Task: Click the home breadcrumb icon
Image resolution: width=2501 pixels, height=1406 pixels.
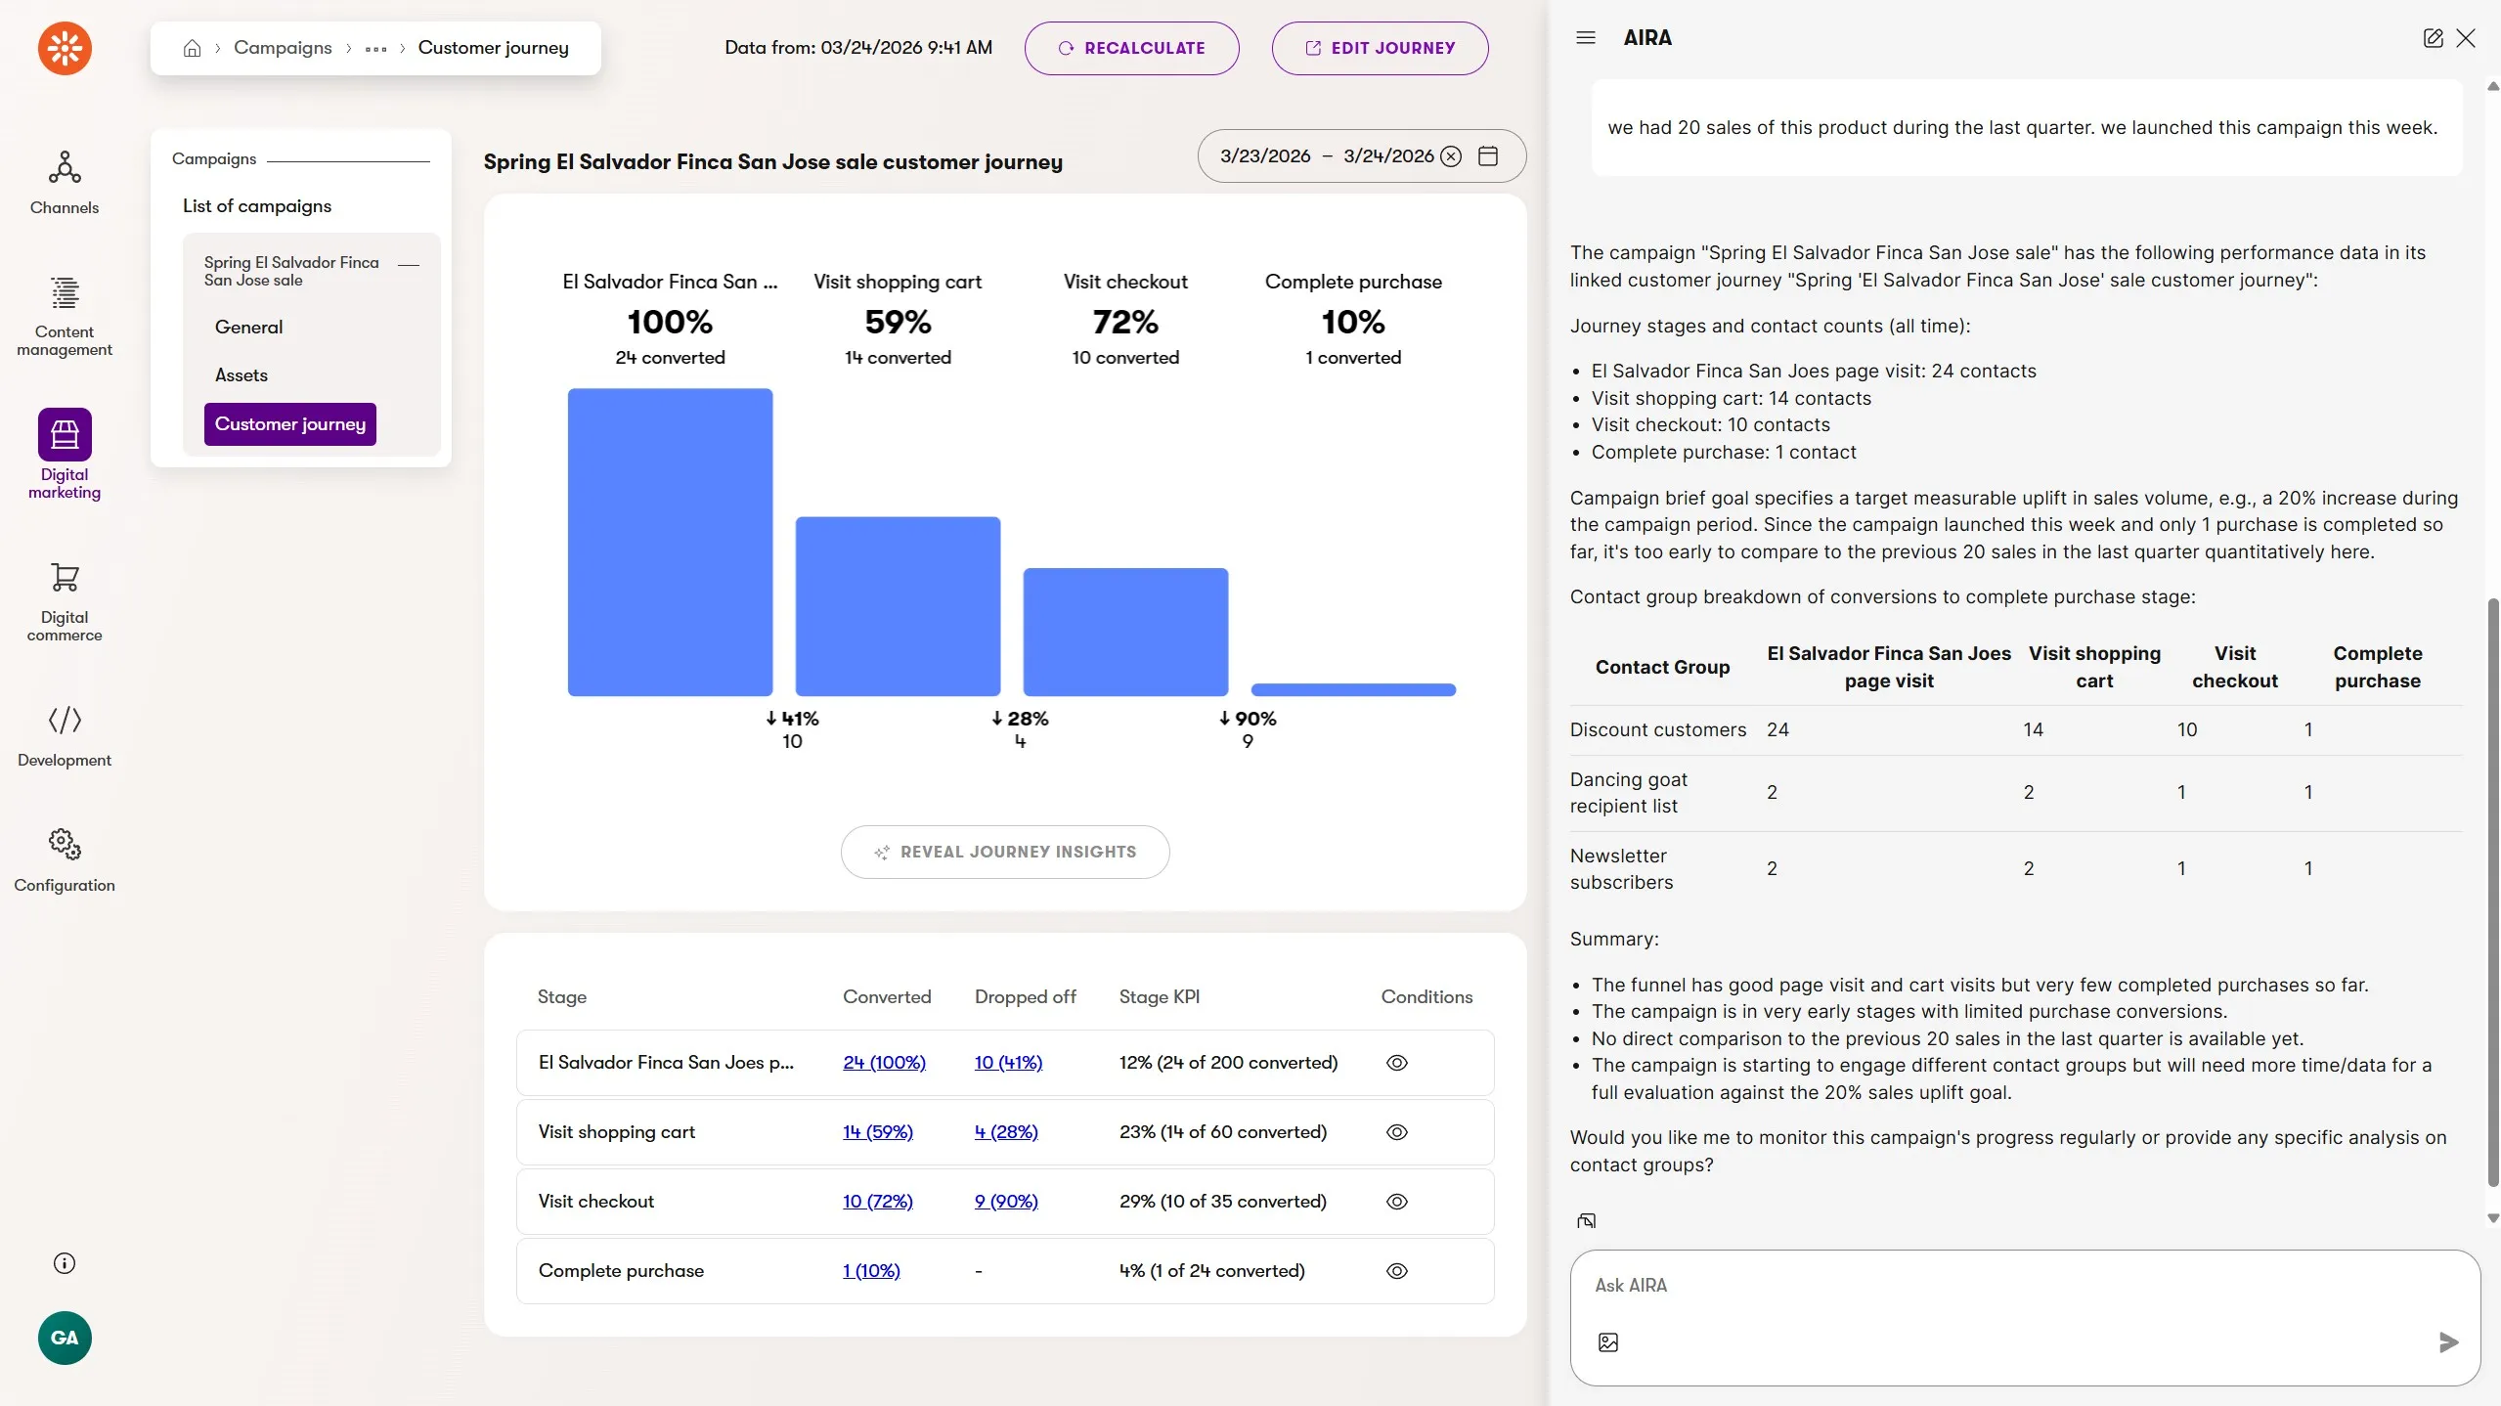Action: (x=193, y=48)
